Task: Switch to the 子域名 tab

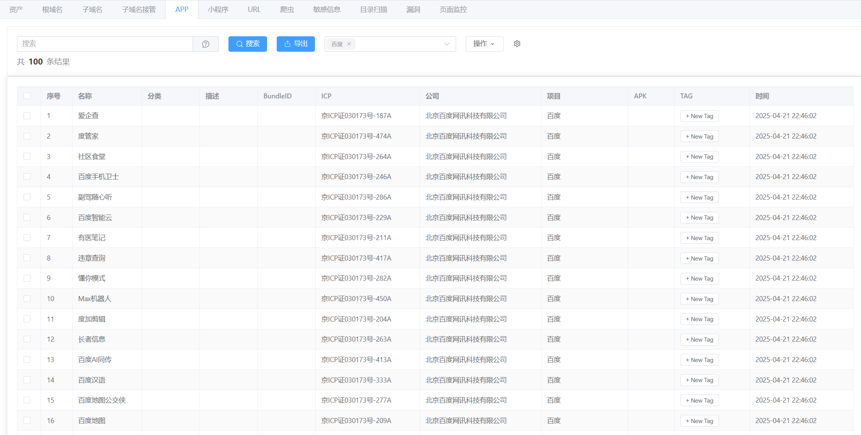Action: 92,10
